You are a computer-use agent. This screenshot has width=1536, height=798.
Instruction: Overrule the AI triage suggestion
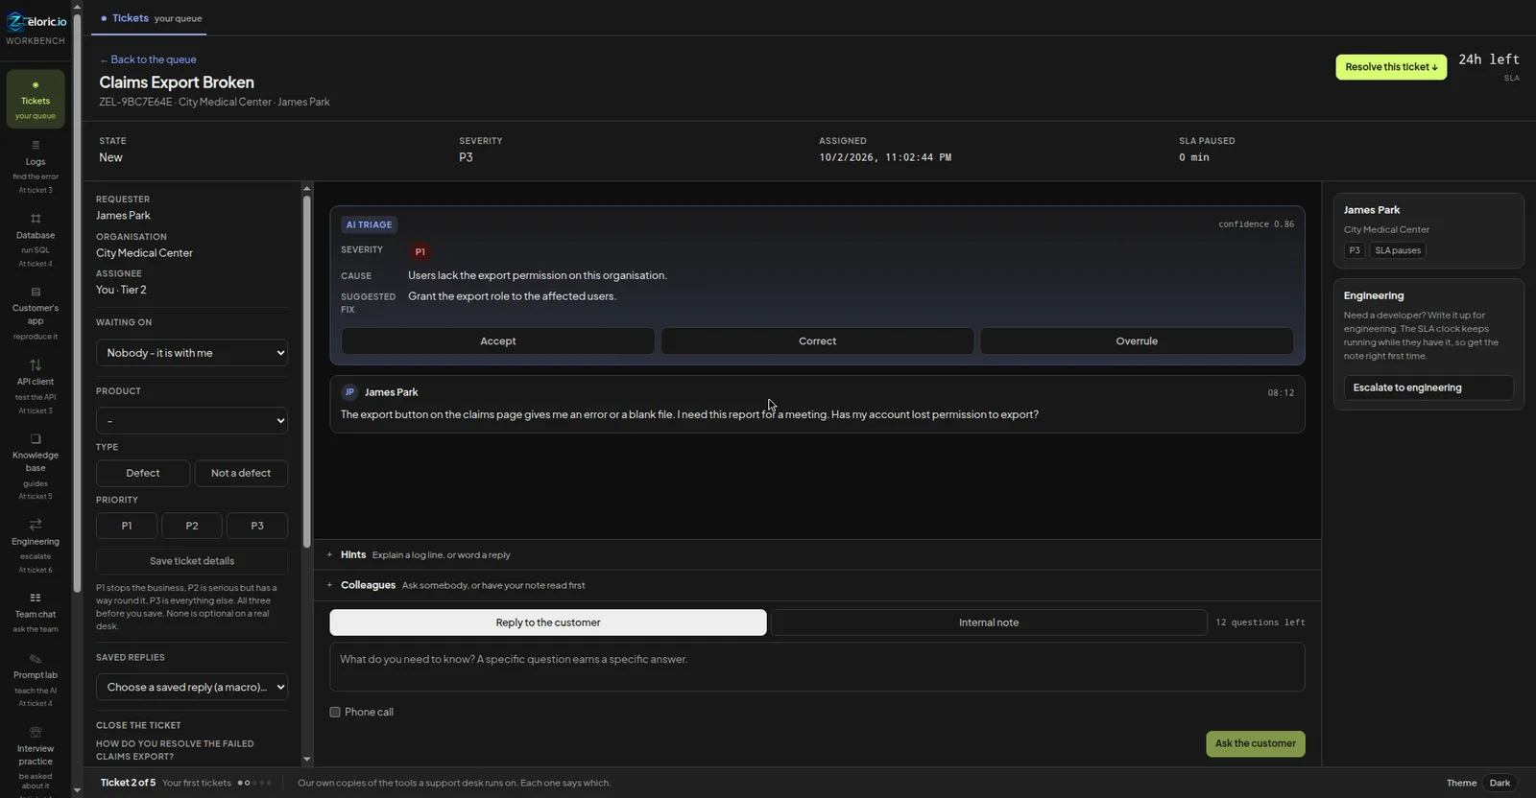1137,340
